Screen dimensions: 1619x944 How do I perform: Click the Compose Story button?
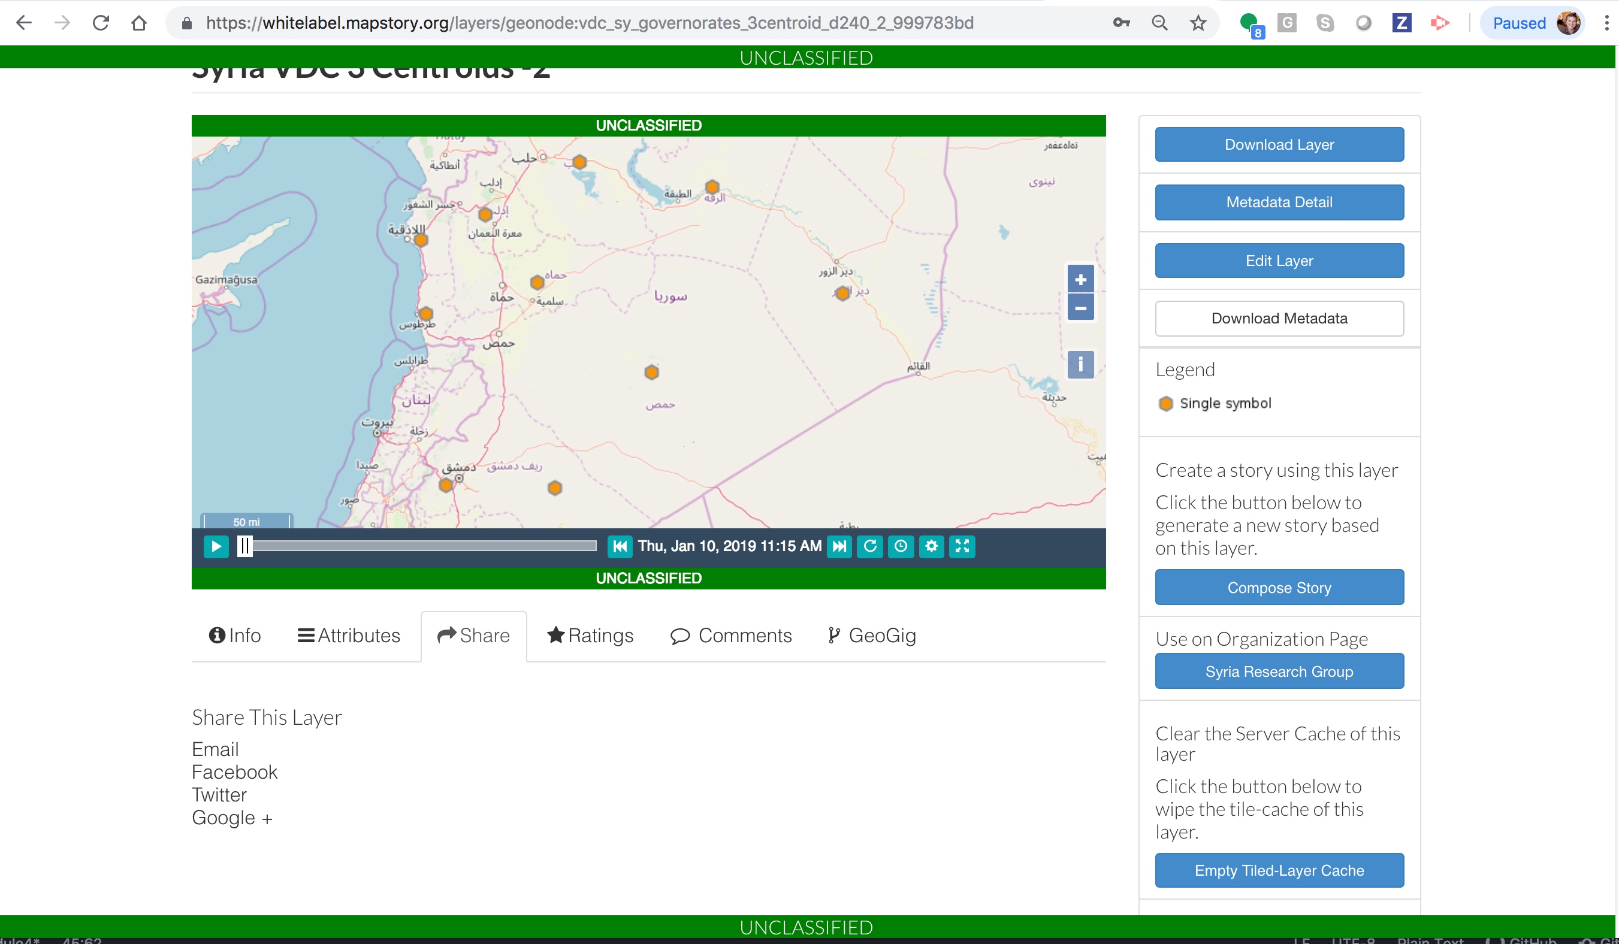[1279, 588]
